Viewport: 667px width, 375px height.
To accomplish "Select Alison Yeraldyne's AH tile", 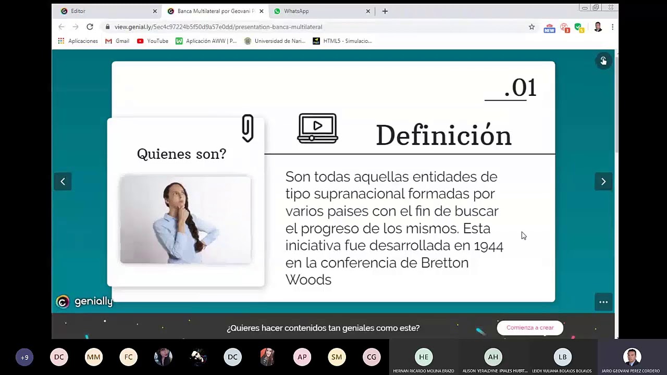I will pos(493,357).
